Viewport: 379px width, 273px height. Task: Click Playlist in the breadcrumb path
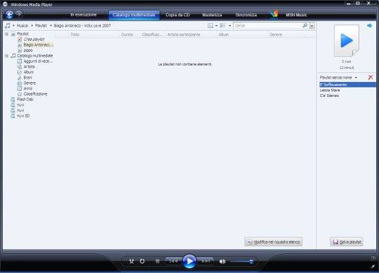(41, 26)
